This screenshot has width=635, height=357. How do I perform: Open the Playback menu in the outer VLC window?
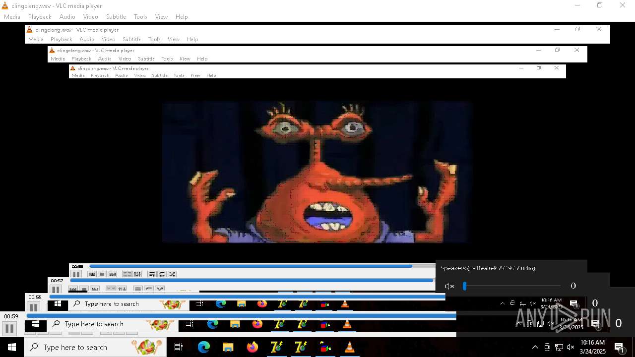40,17
